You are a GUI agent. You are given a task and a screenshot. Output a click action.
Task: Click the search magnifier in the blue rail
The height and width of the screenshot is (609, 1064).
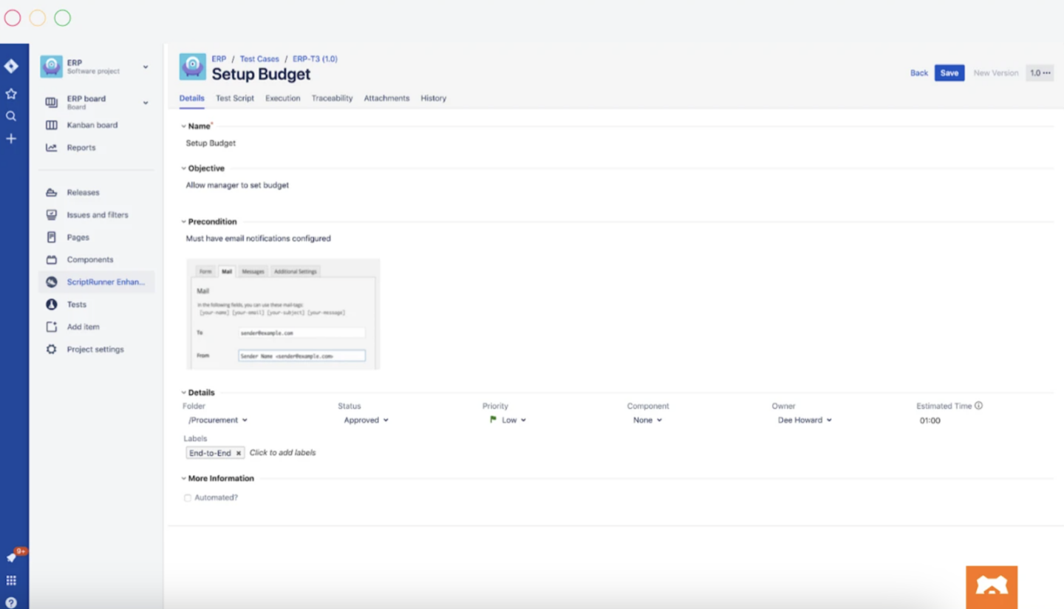(12, 115)
